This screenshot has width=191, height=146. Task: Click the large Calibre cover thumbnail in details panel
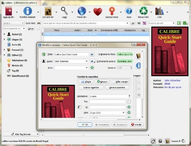170,51
